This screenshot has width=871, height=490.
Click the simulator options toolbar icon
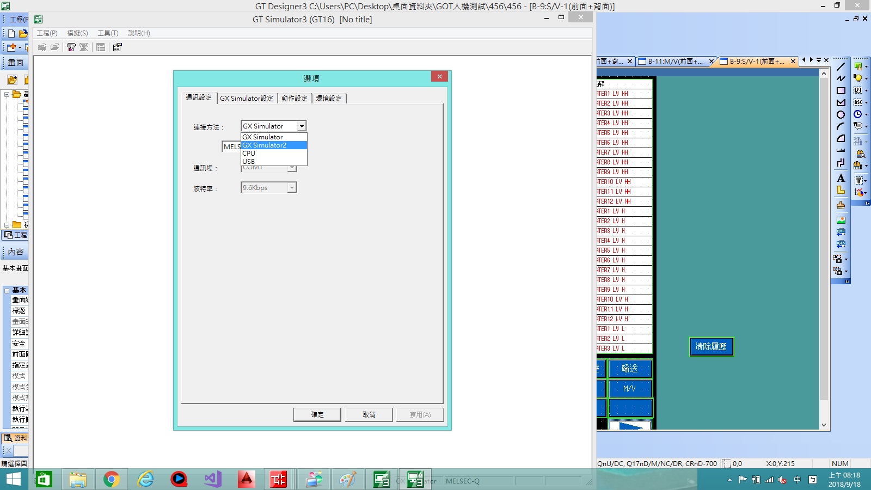click(117, 47)
